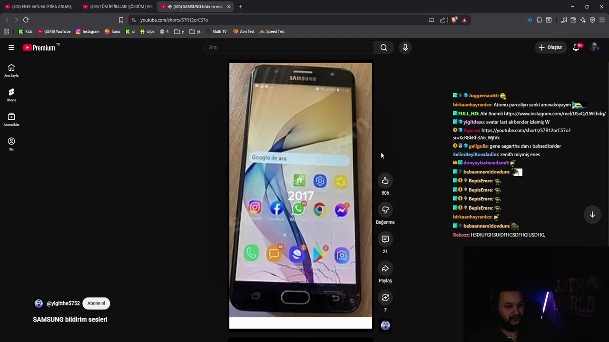The height and width of the screenshot is (342, 609).
Task: Open site settings icon in address bar
Action: click(133, 20)
